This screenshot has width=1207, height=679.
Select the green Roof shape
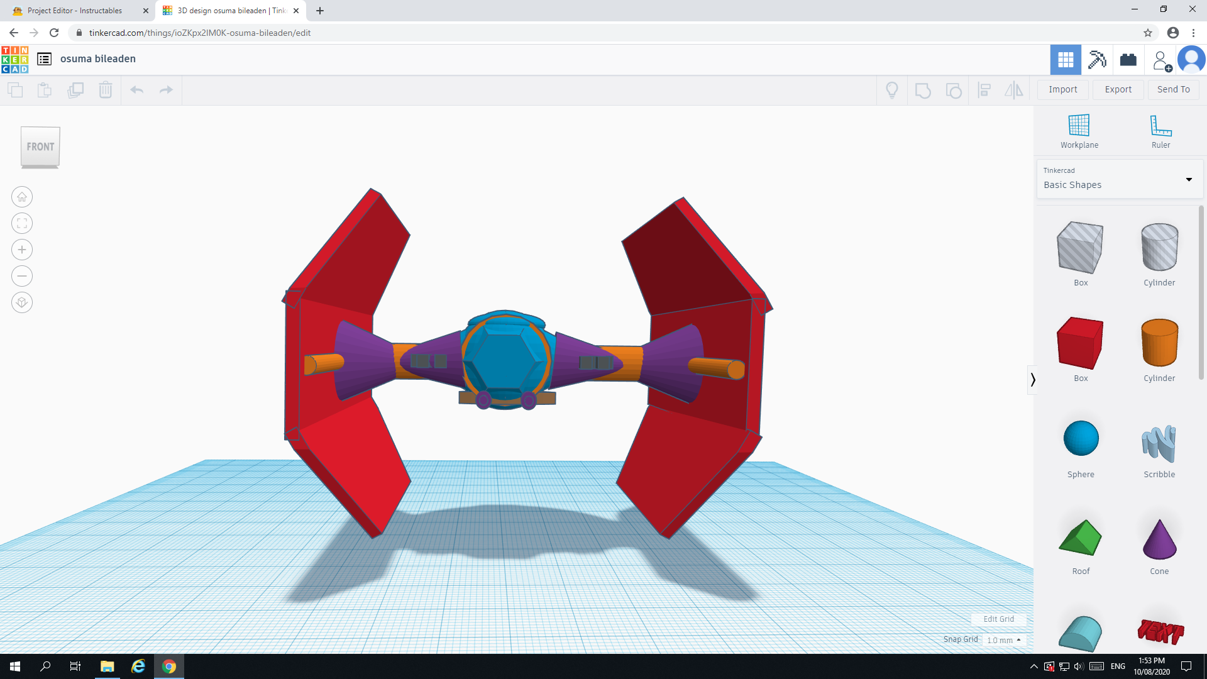tap(1080, 538)
